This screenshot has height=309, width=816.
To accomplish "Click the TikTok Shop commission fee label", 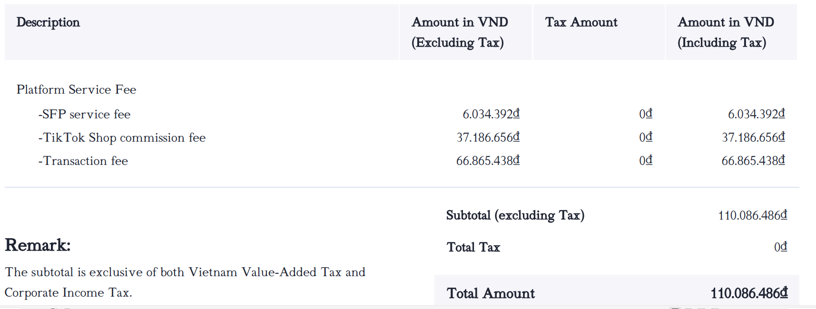I will (x=122, y=137).
